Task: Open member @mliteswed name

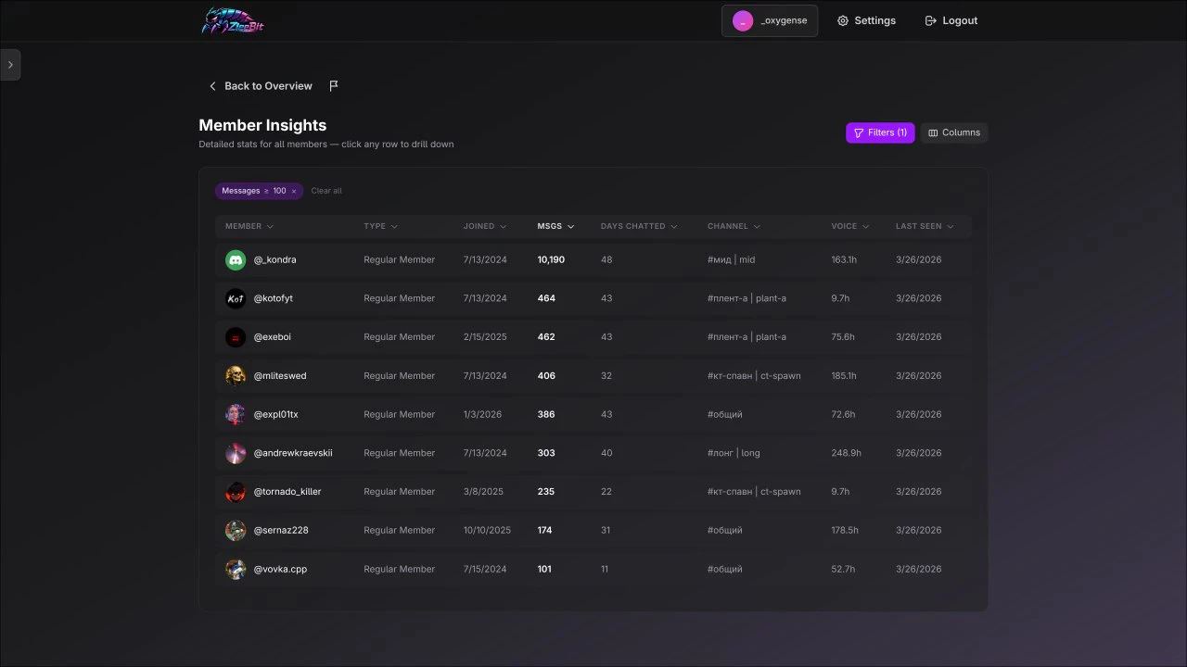Action: click(x=280, y=376)
